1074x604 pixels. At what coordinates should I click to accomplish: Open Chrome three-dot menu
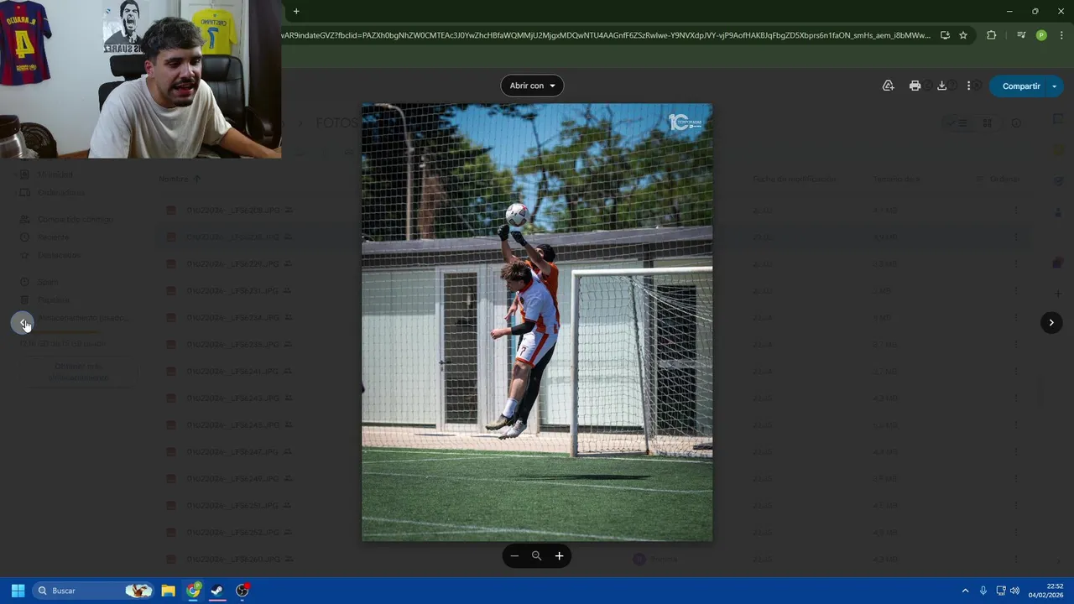[x=1061, y=35]
